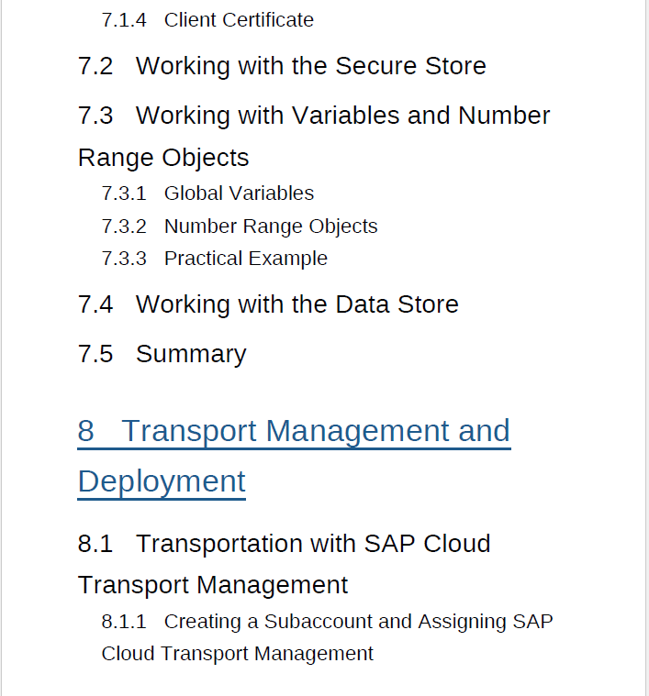
Task: Open Working with the Data Store
Action: [297, 304]
